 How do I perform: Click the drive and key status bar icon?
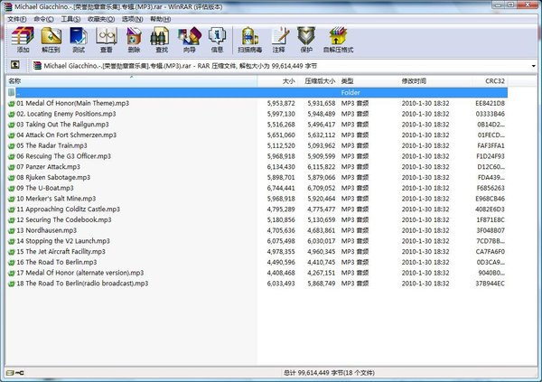[14, 373]
